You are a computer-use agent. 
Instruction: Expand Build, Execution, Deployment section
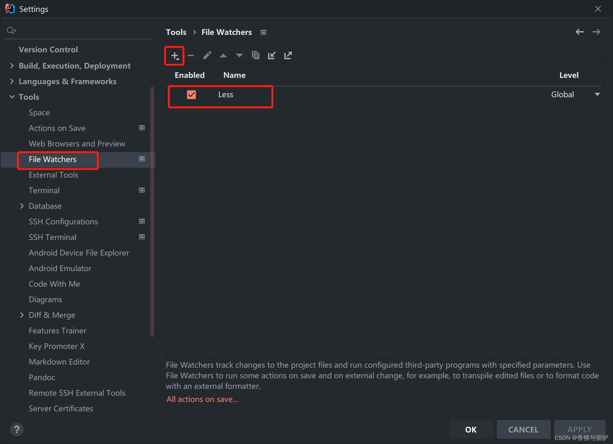click(x=12, y=66)
